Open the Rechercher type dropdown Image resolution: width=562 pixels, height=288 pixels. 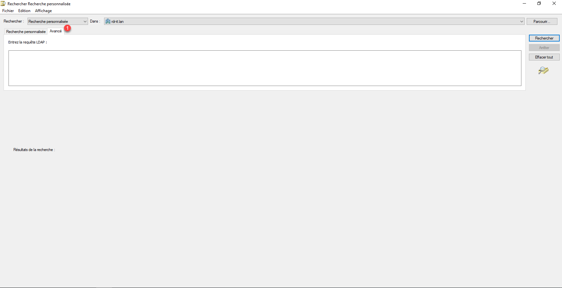(58, 21)
